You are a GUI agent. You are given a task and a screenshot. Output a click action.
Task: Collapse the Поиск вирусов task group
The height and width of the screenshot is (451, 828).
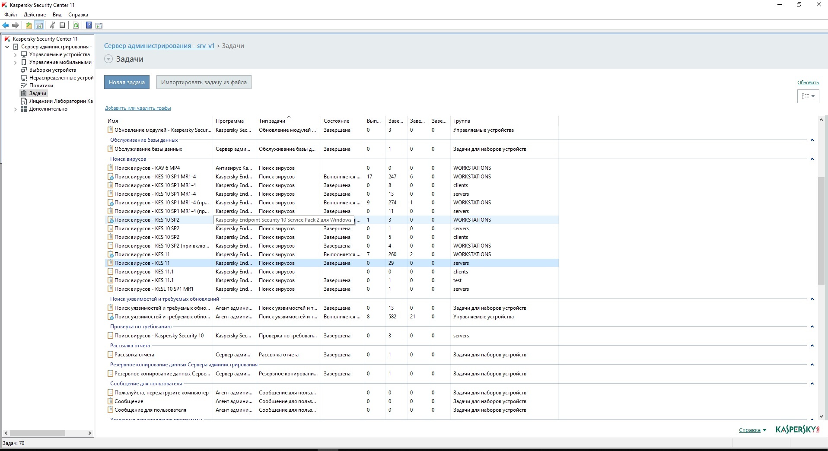[812, 159]
